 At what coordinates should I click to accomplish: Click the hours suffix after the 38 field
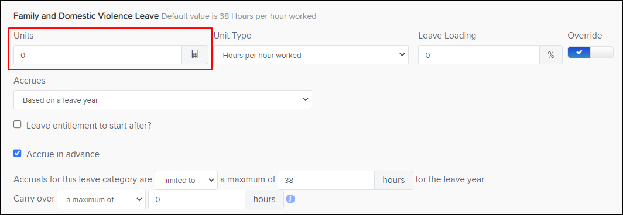393,180
